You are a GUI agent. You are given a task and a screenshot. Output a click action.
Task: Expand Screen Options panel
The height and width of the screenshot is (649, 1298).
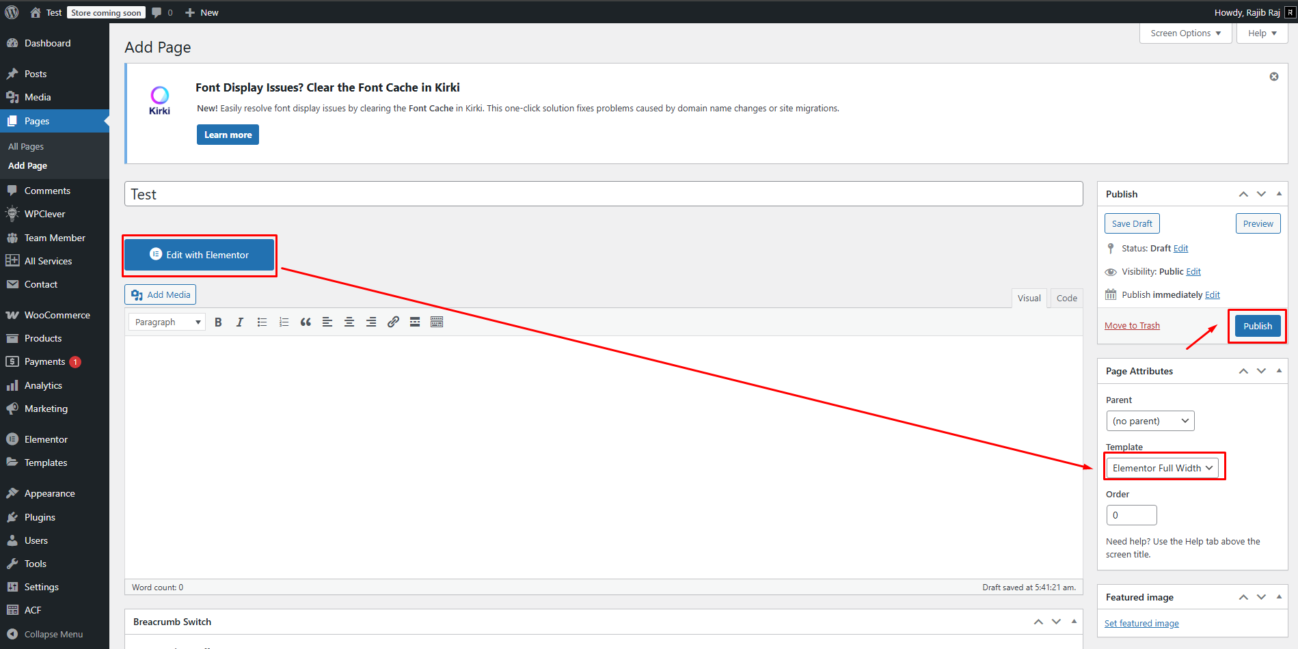1185,33
